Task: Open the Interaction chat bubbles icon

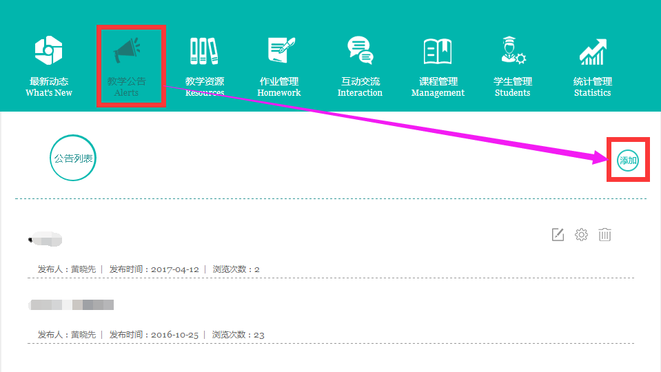Action: click(360, 50)
